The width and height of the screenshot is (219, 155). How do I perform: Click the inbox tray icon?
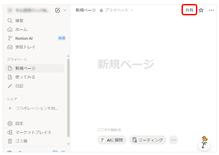pos(10,47)
